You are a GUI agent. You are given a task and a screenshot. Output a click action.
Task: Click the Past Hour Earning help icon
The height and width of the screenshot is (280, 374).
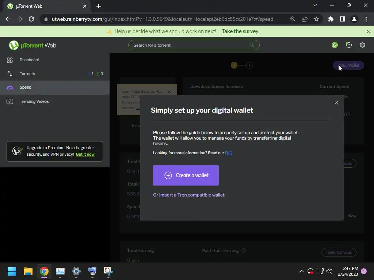tap(244, 250)
